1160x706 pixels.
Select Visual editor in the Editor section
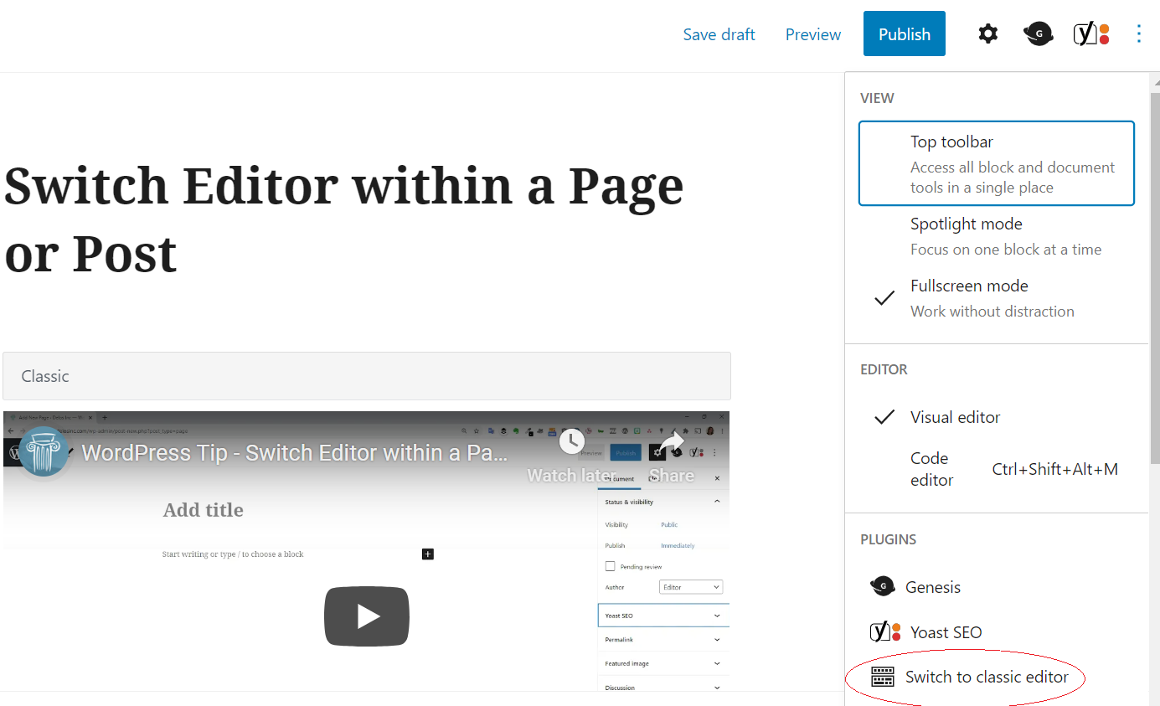click(955, 416)
